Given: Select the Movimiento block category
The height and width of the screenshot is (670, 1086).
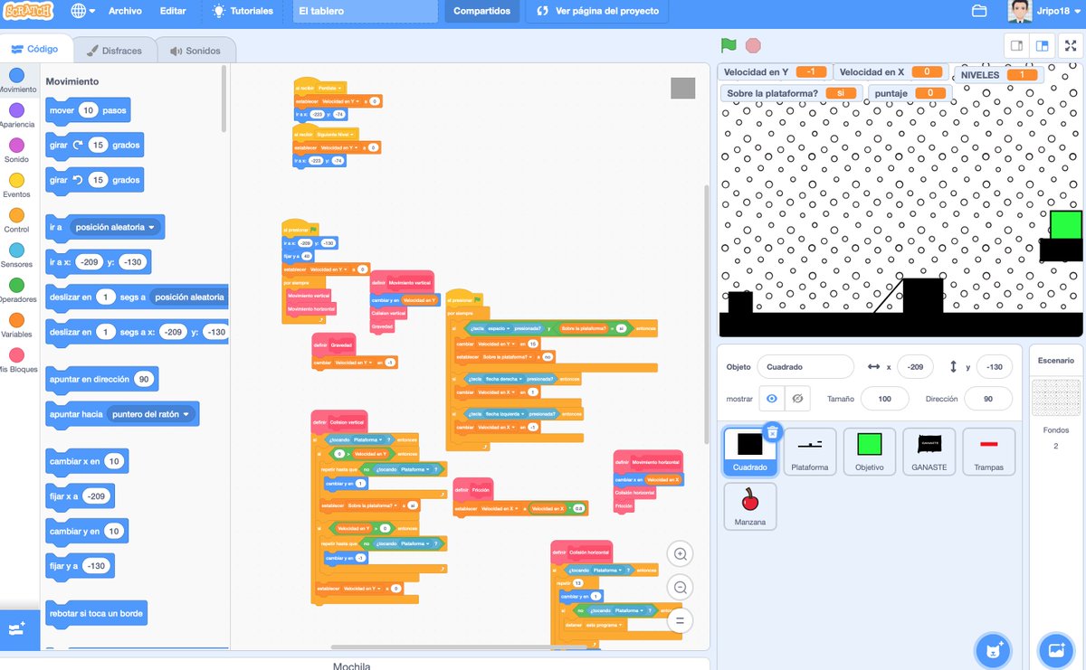Looking at the screenshot, I should (x=16, y=80).
